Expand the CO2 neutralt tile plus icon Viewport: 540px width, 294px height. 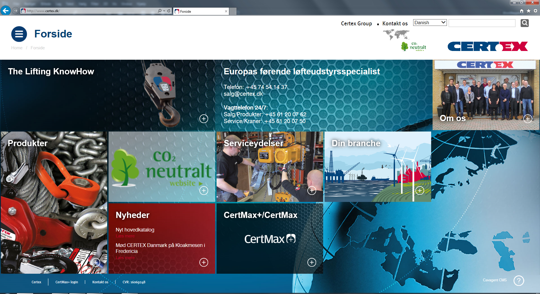(x=204, y=191)
